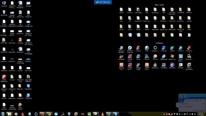The height and width of the screenshot is (116, 206).
Task: Open the Computer desktop icon
Action: [x=4, y=4]
